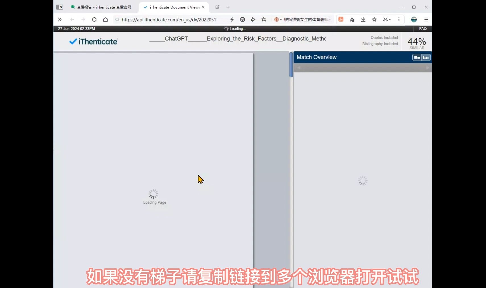
Task: Open the browser hamburger main menu
Action: coord(426,20)
